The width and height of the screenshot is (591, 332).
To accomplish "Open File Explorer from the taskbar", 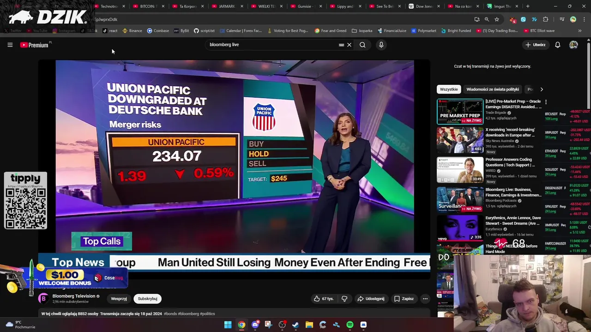I will (x=309, y=325).
